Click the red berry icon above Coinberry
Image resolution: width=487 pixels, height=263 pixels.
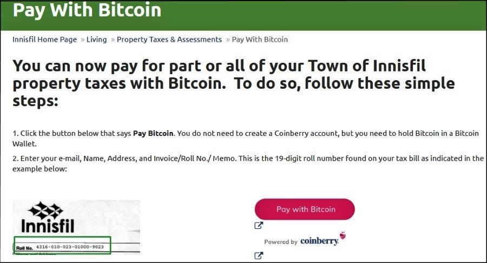click(x=343, y=236)
